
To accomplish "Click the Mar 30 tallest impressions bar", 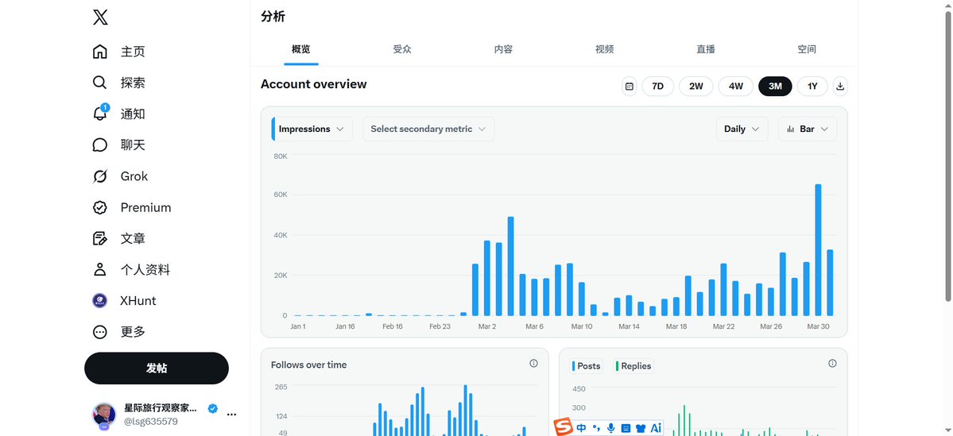I will pyautogui.click(x=818, y=249).
